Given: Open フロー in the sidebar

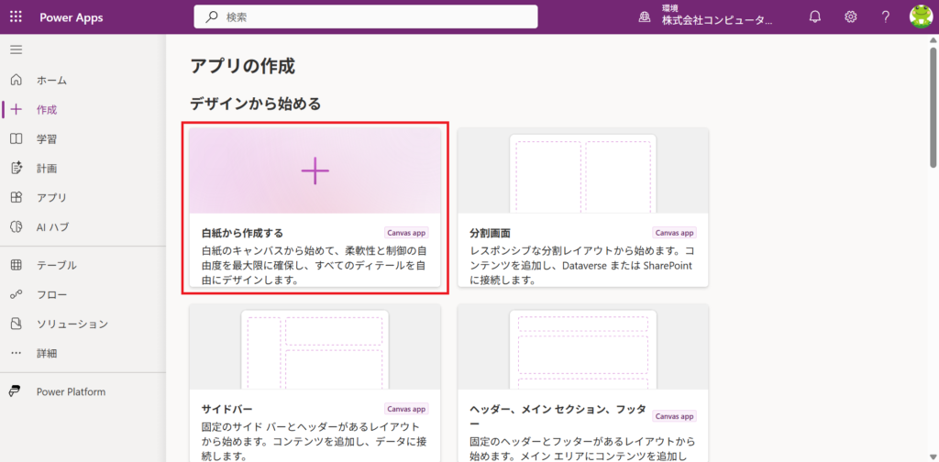Looking at the screenshot, I should tap(51, 294).
